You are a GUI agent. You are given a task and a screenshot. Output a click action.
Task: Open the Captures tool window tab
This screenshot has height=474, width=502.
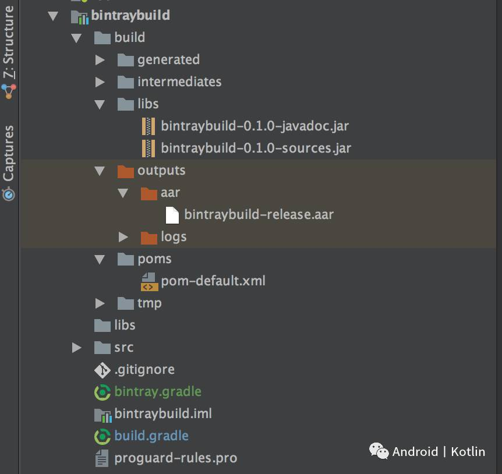click(x=9, y=154)
